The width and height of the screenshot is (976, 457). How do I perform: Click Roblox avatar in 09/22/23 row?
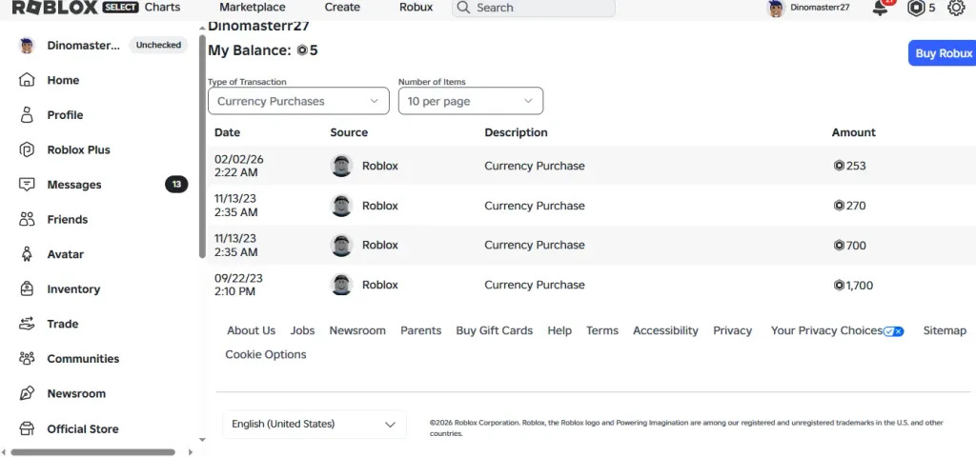coord(342,285)
